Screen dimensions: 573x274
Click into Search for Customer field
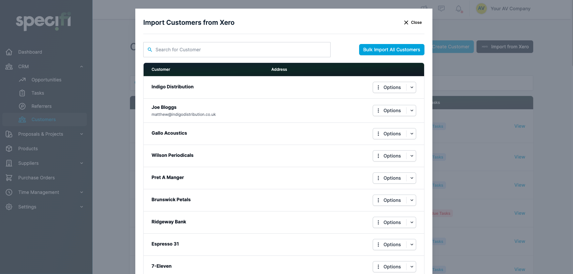(237, 50)
